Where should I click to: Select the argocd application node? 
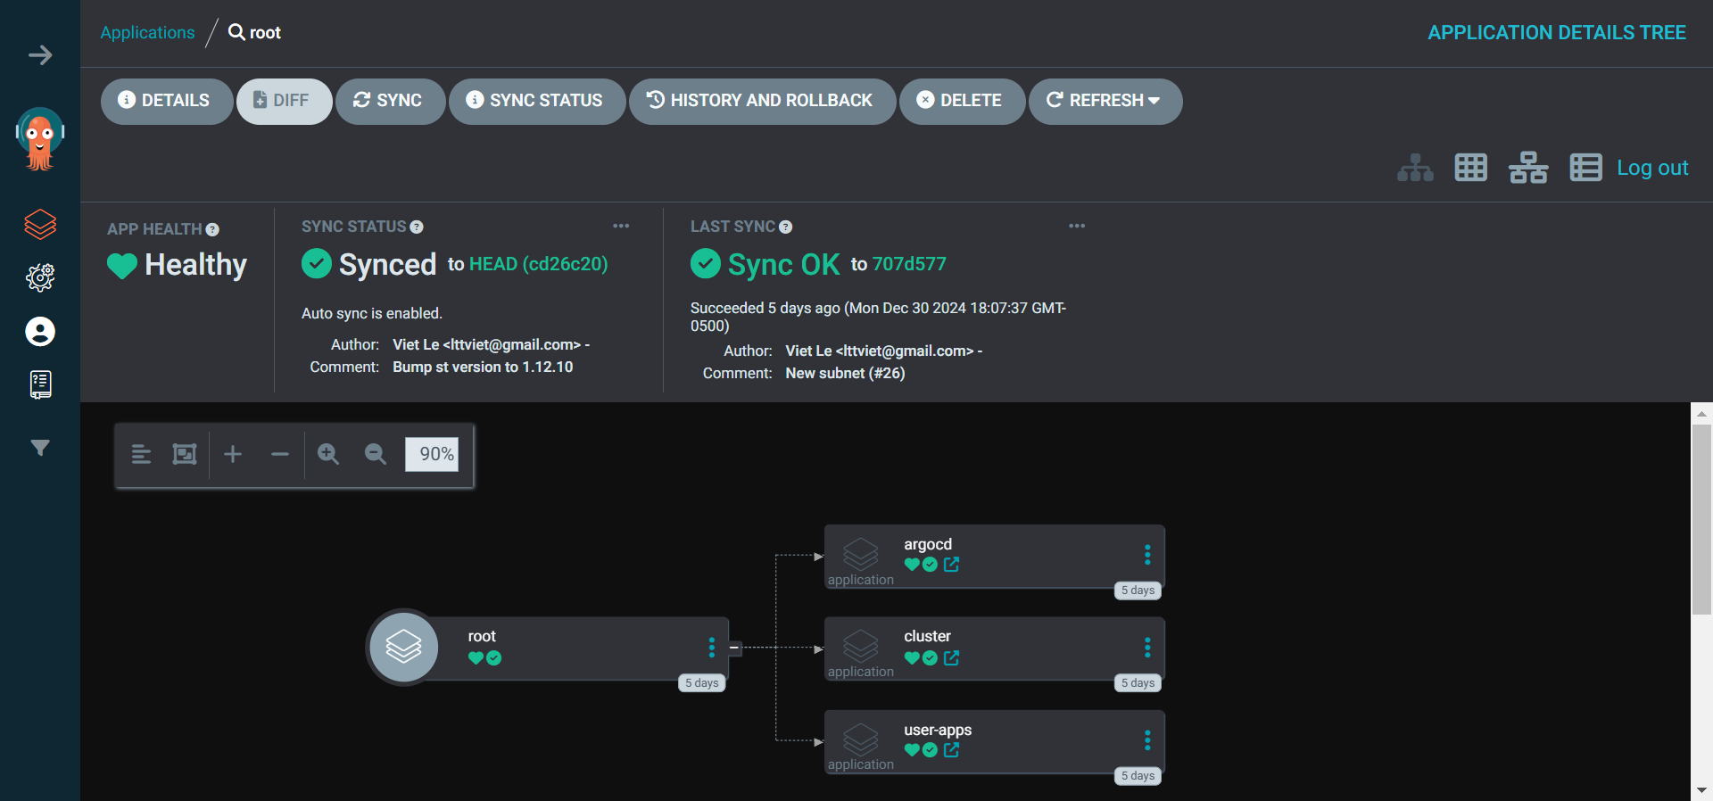pos(994,556)
